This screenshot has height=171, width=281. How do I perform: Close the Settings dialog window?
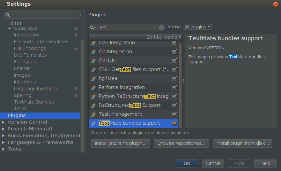(276, 4)
